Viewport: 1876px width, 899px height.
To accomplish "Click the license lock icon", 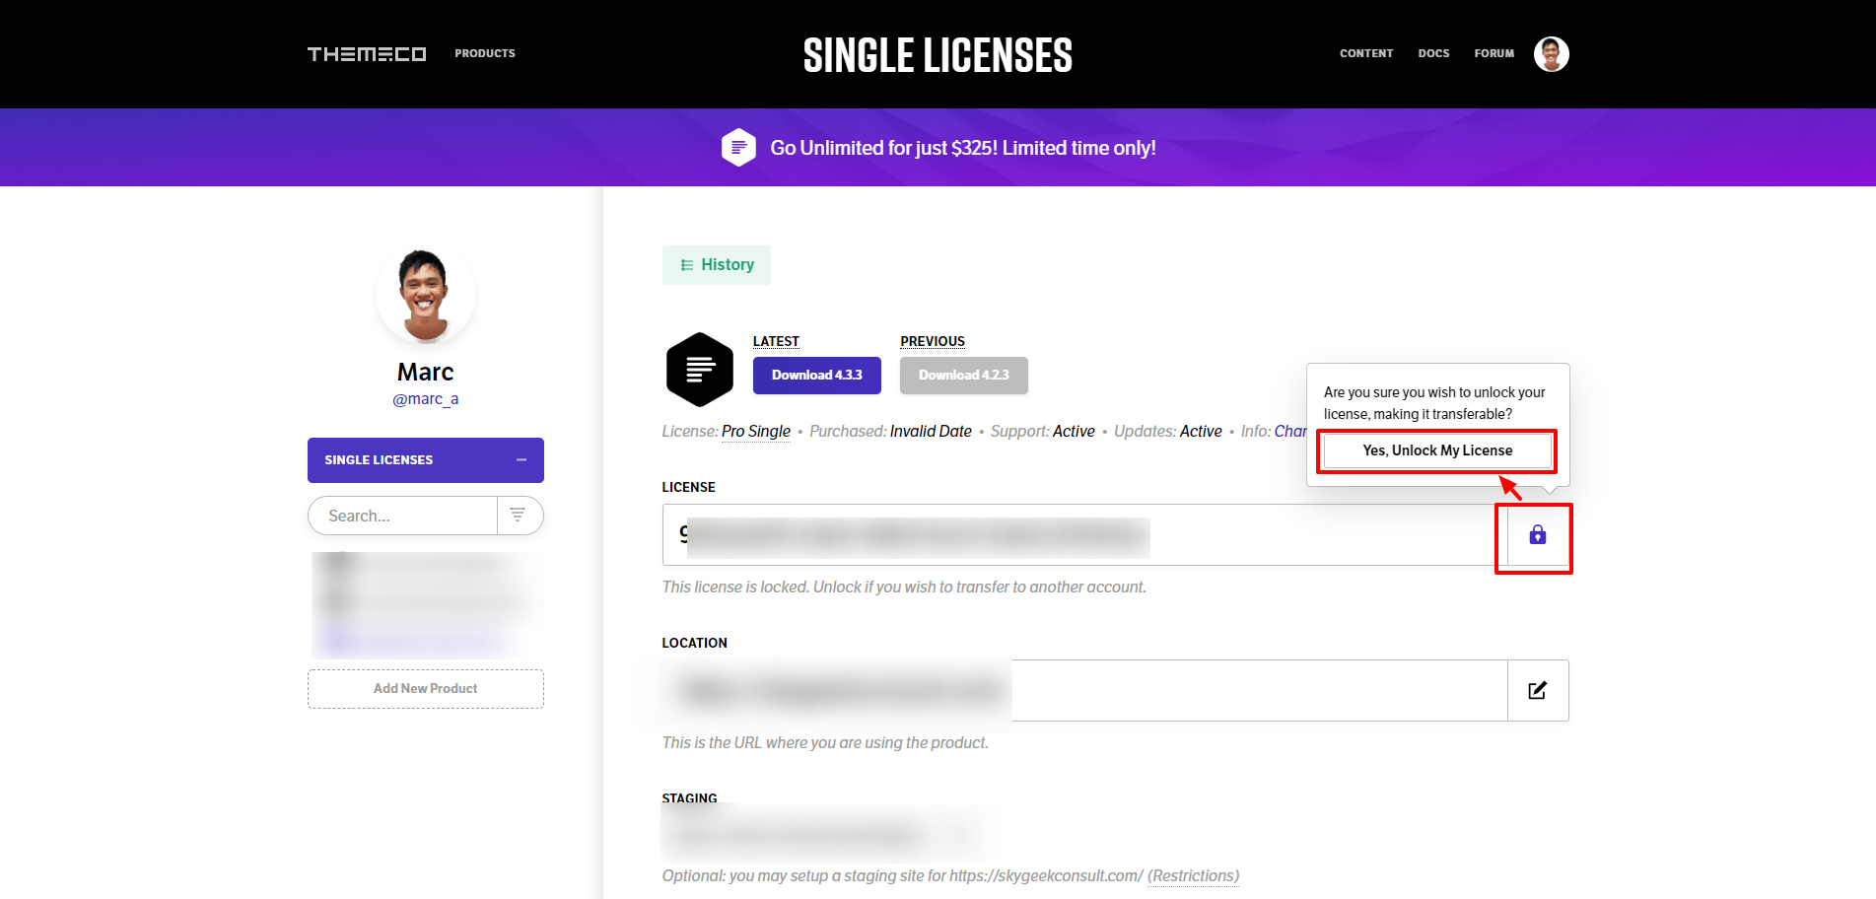I will 1537,535.
